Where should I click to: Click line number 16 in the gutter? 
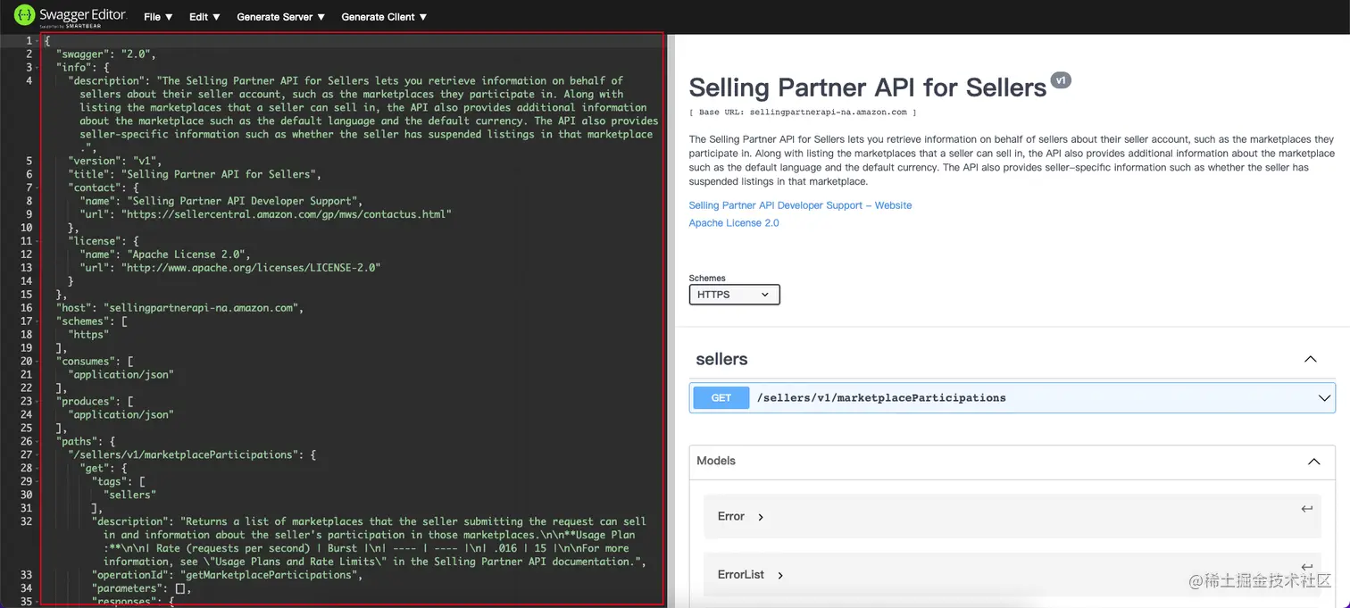pyautogui.click(x=26, y=309)
